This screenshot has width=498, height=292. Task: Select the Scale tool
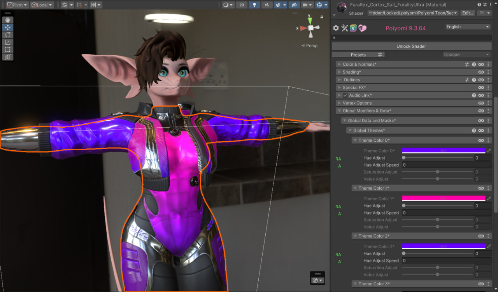7,42
